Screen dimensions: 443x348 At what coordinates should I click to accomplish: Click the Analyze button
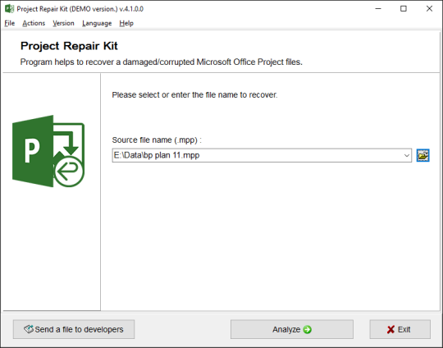[x=292, y=329]
